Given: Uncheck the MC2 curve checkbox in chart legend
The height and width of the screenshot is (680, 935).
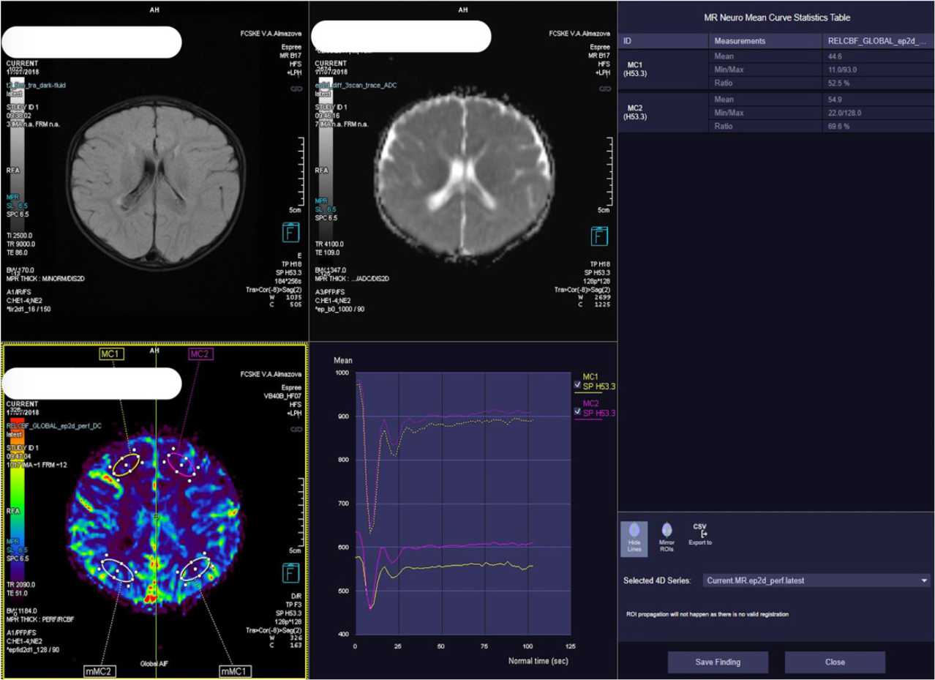Looking at the screenshot, I should point(578,412).
